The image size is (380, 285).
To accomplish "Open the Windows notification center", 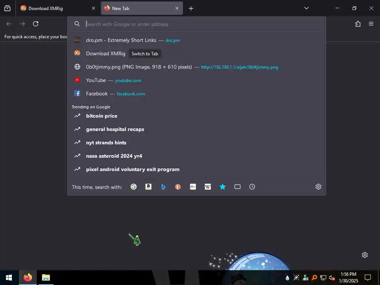I will point(368,278).
